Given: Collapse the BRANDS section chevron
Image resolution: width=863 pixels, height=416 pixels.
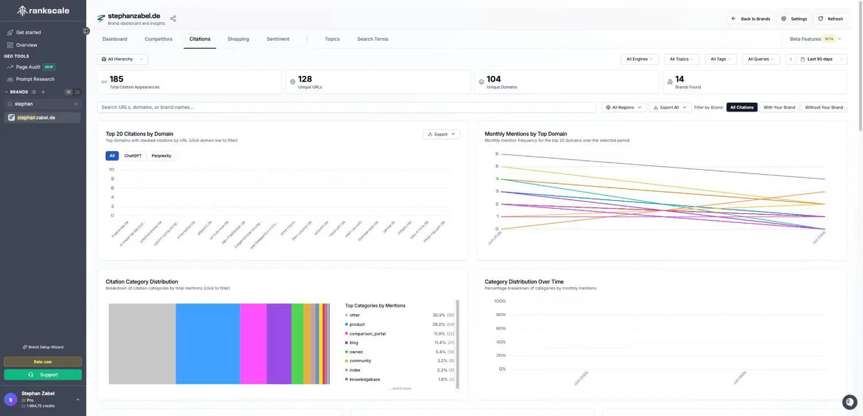Looking at the screenshot, I should point(7,92).
